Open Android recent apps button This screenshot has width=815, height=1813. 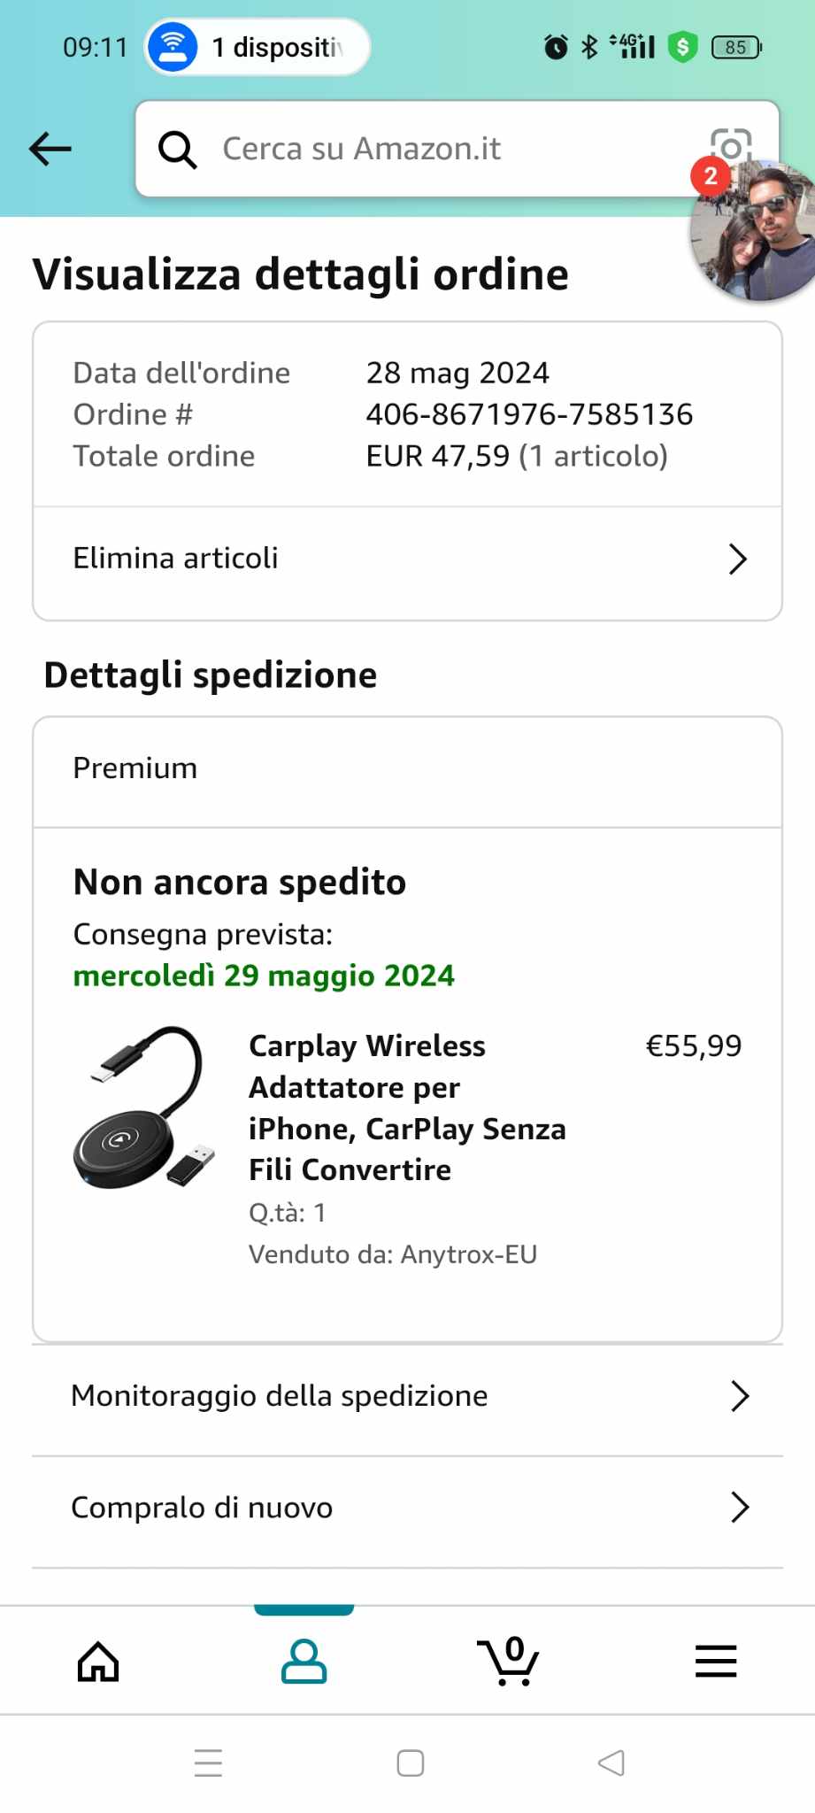pos(208,1763)
